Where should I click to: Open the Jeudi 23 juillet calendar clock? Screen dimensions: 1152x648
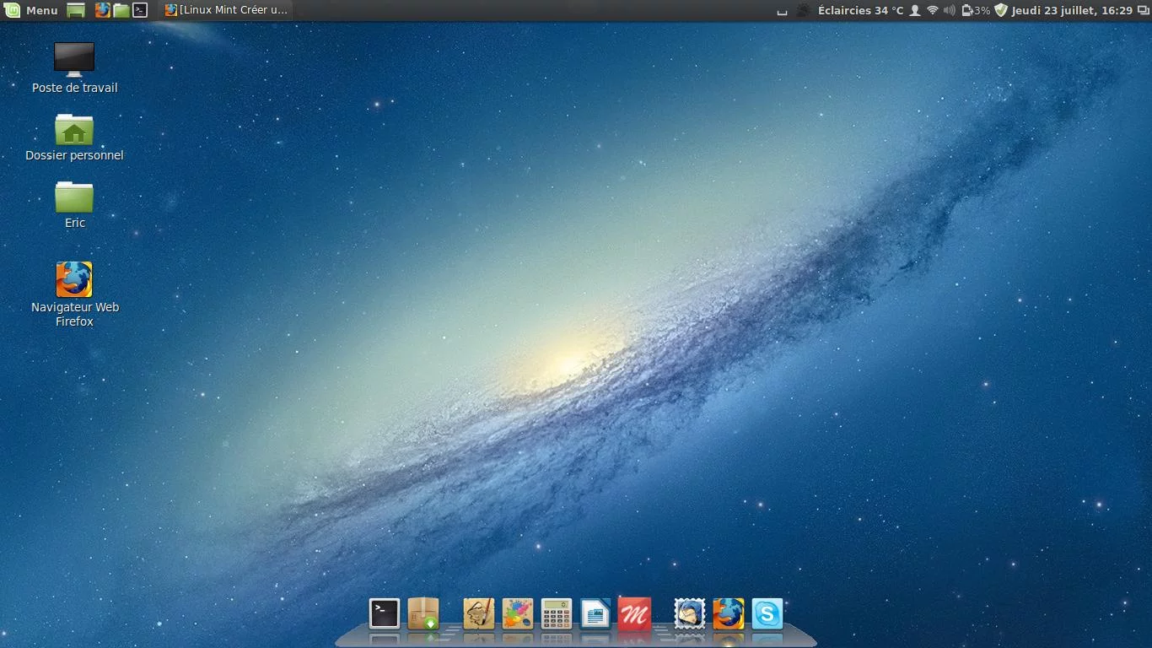(x=1072, y=10)
